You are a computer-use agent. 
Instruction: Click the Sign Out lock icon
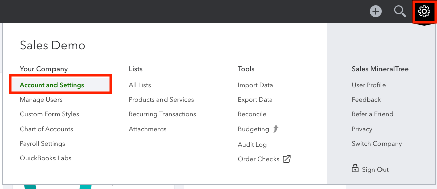point(355,168)
